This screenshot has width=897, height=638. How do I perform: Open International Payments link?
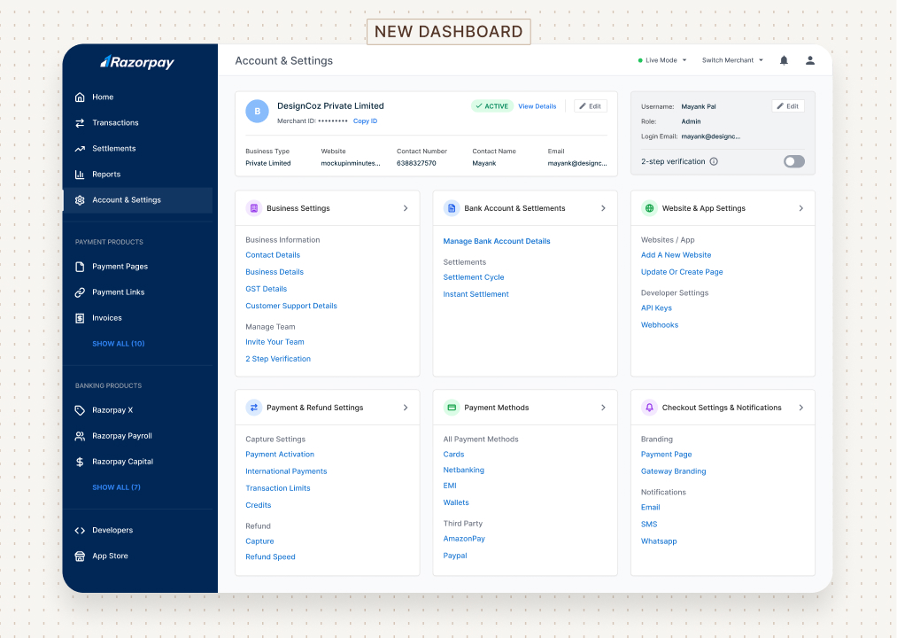tap(286, 471)
